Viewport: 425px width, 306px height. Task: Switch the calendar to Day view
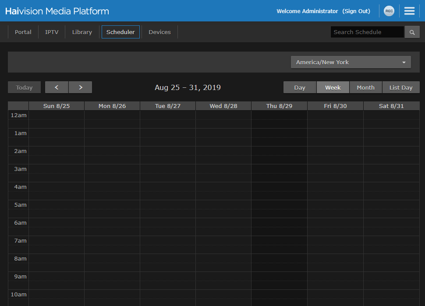coord(300,87)
